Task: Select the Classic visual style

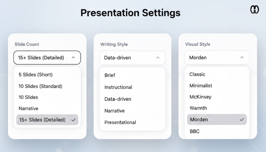Action: pyautogui.click(x=197, y=74)
